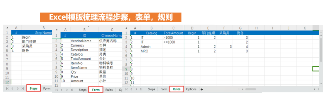Screen dimensions: 329x108
Task: Select row 12 header in Steps sheet
Action: tap(7, 82)
